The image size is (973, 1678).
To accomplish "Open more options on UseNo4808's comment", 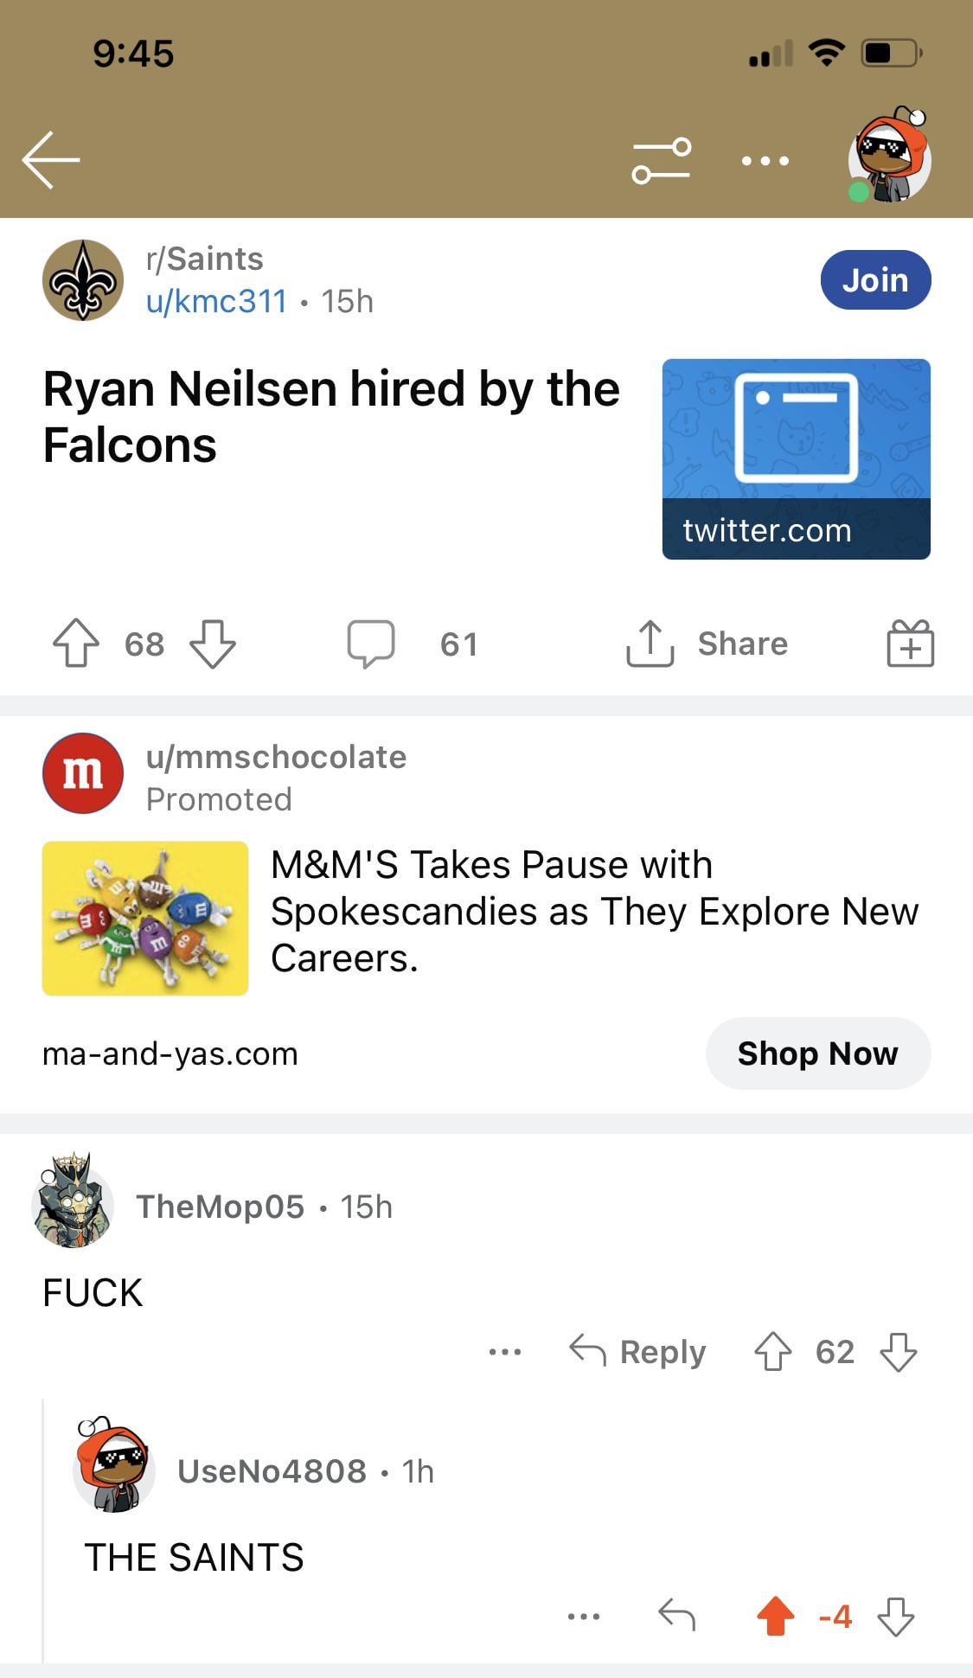I will 584,1616.
